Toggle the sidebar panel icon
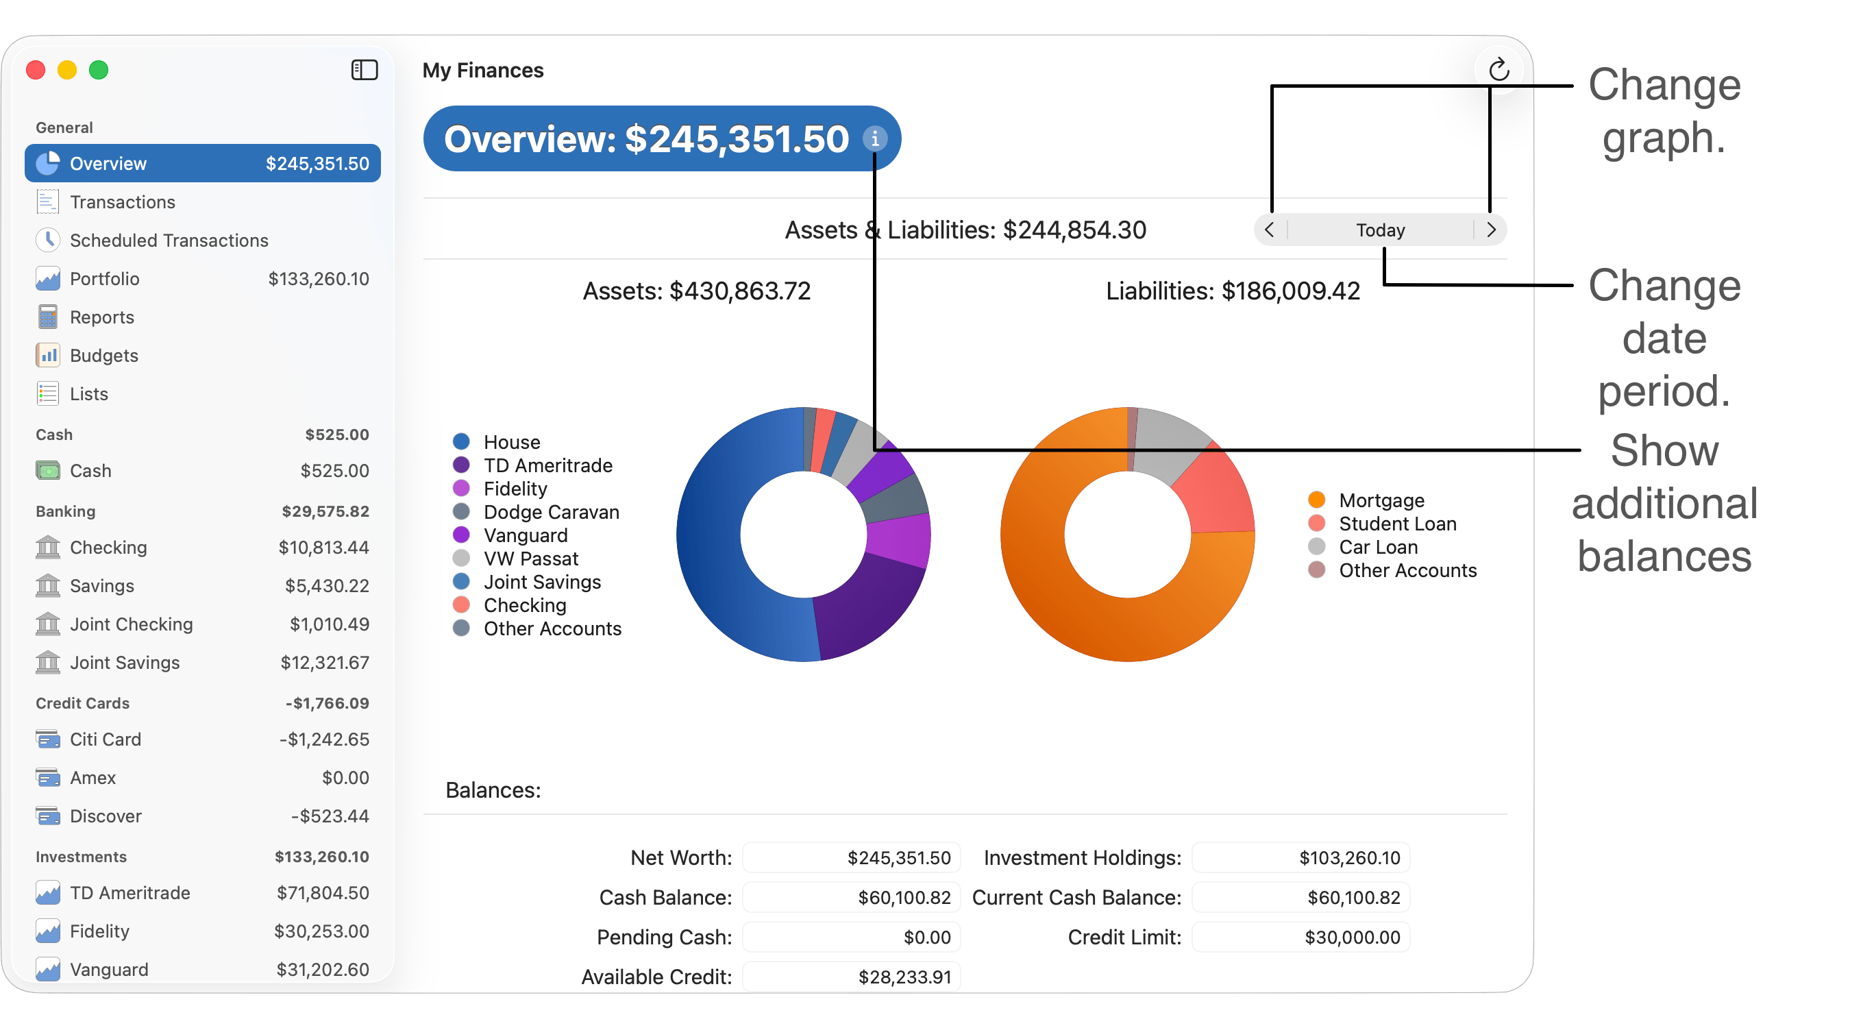 [x=364, y=70]
